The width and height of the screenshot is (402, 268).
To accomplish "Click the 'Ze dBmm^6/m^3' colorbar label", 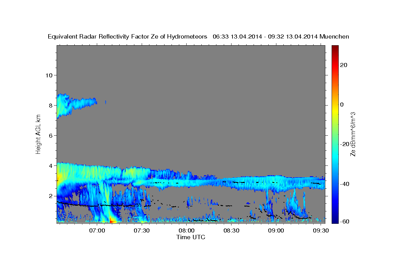I will 353,134.
